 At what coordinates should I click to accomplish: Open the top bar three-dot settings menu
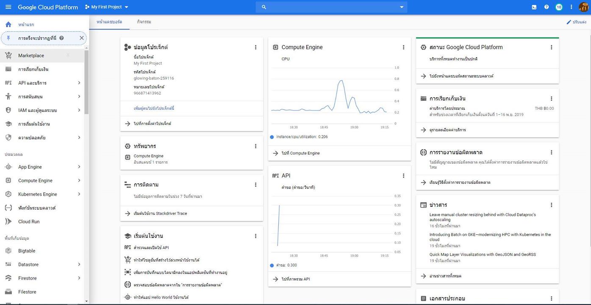[571, 7]
